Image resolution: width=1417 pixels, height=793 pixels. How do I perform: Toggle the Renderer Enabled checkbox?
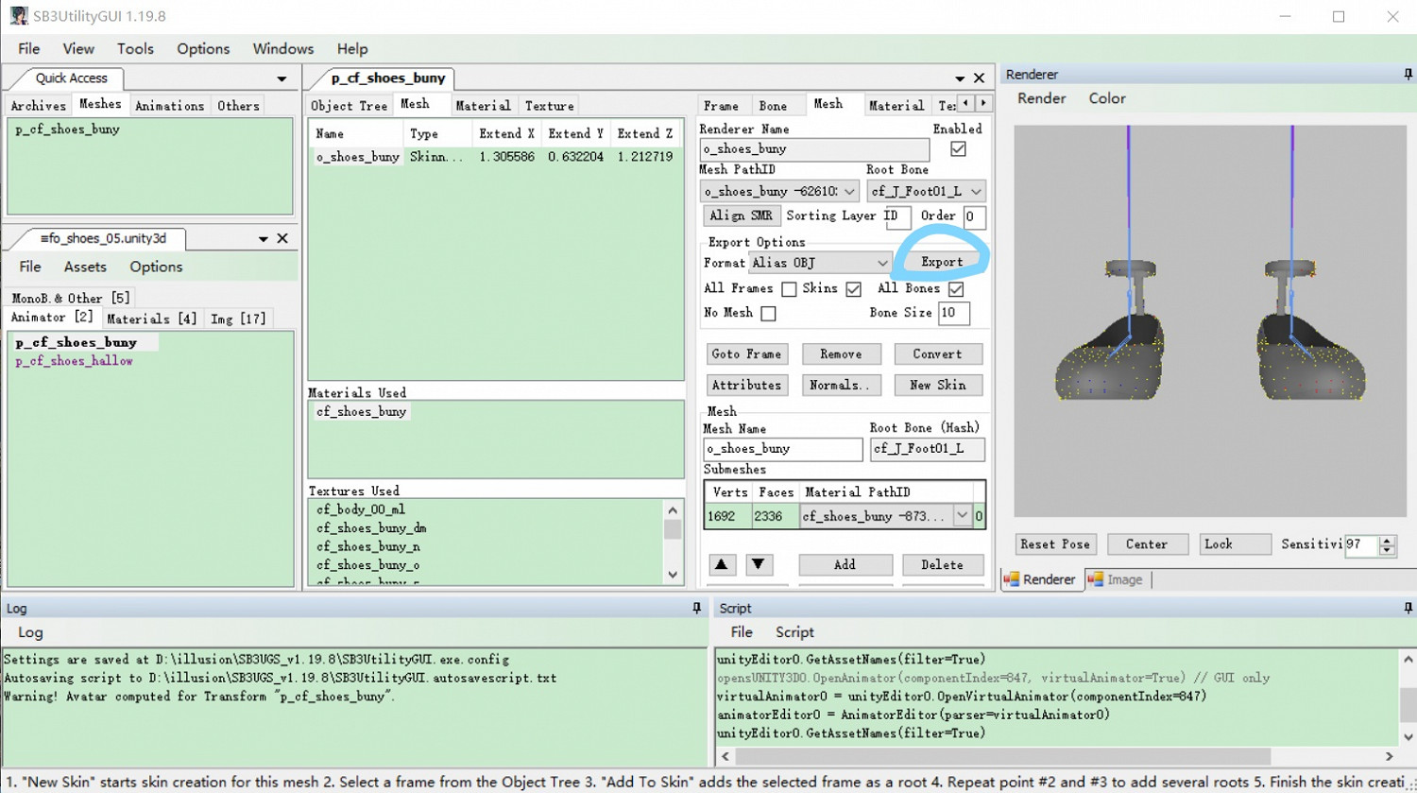pos(958,149)
